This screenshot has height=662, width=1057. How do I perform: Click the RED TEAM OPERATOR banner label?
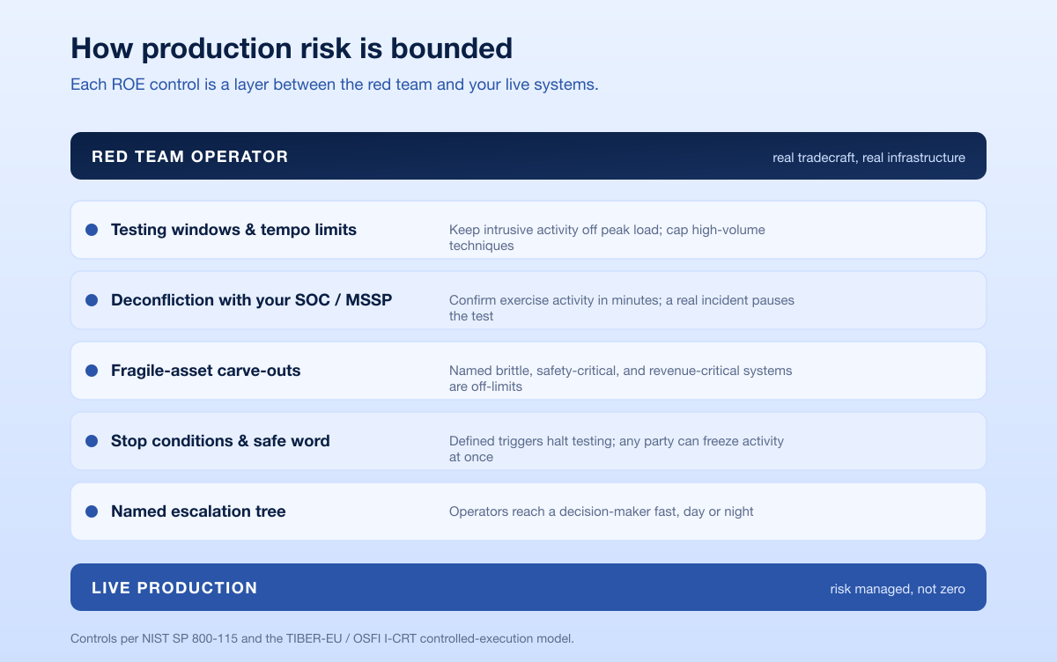190,157
